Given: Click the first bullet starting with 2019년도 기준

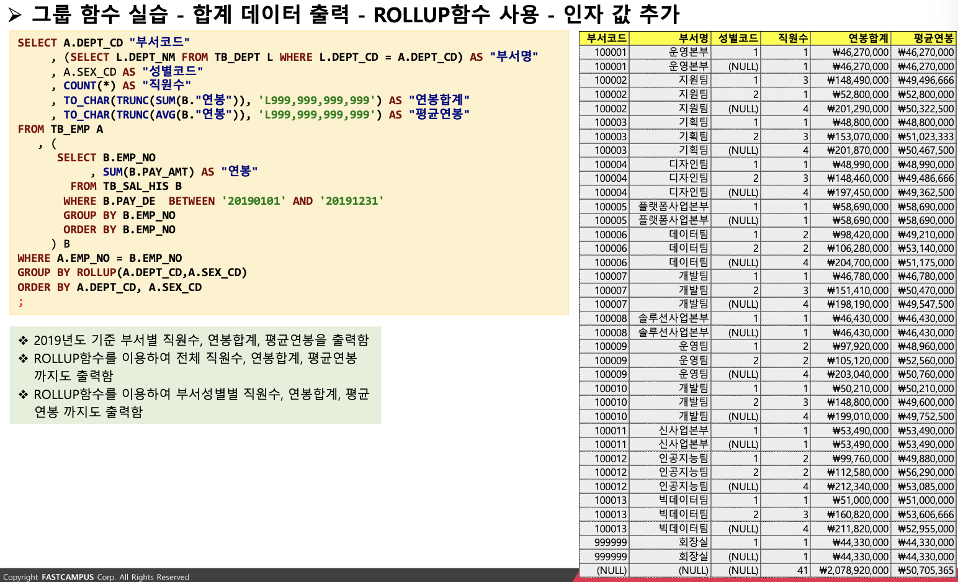Looking at the screenshot, I should tap(194, 340).
